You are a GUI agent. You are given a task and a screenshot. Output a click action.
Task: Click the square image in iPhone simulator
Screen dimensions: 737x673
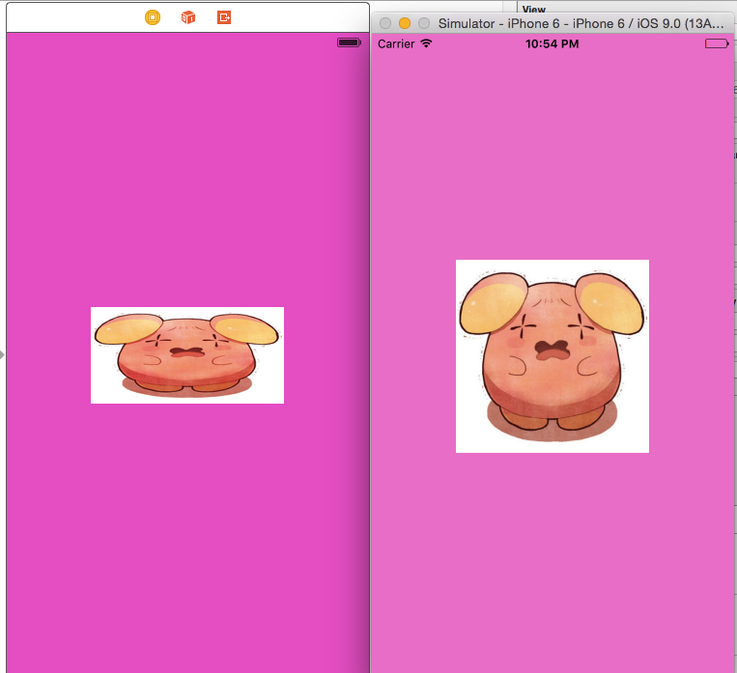553,356
